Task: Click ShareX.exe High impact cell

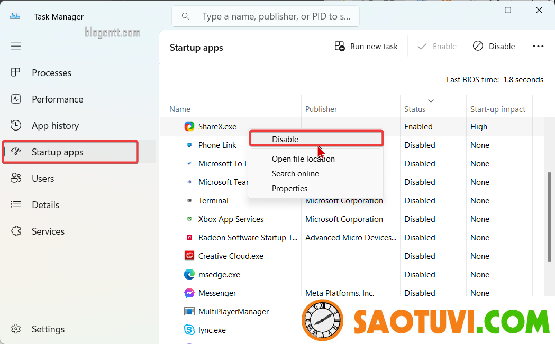Action: coord(478,127)
